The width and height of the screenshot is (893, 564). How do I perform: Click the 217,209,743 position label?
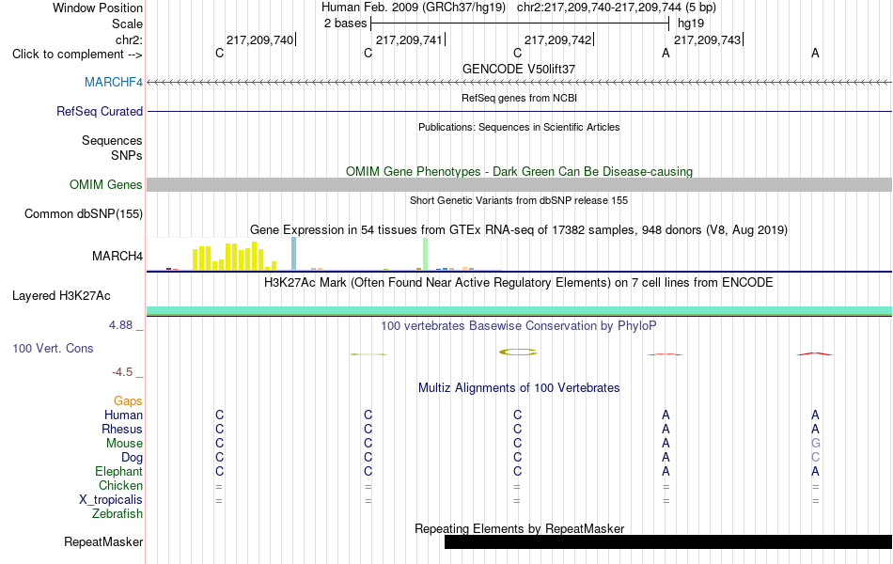[707, 39]
